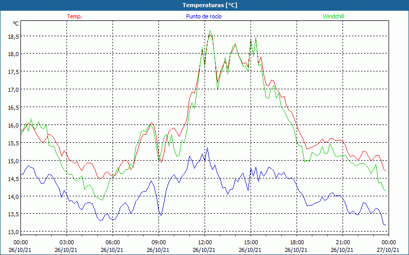This screenshot has width=409, height=255.
Task: Click the 14,0 y-axis value
Action: pos(14,197)
